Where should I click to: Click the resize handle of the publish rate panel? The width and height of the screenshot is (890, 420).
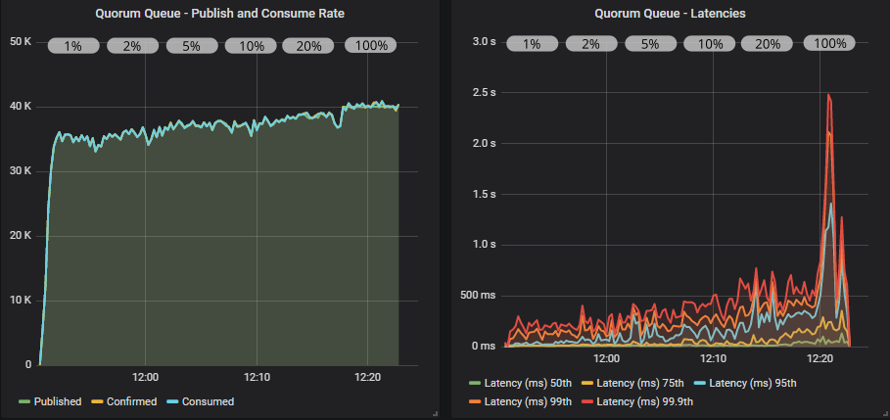click(433, 414)
